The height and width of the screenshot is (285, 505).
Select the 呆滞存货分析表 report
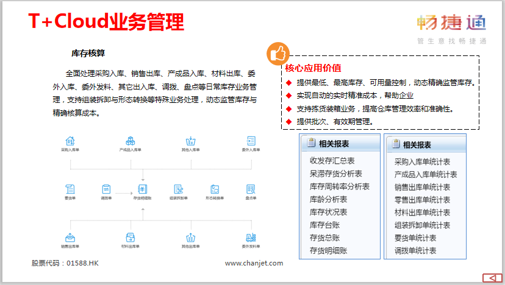(336, 174)
